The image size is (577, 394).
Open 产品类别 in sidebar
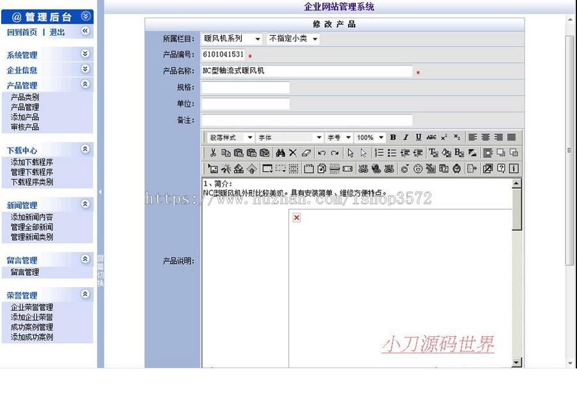(24, 97)
